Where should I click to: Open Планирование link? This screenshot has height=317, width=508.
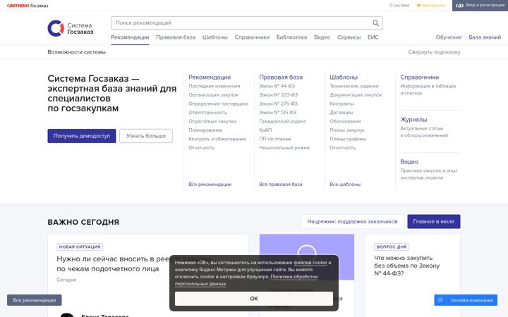(x=205, y=130)
